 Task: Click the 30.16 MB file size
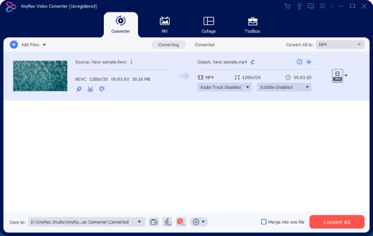[x=141, y=79]
